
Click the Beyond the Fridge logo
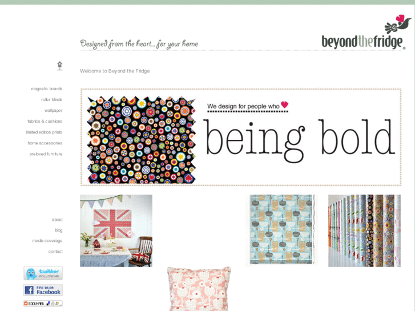[365, 32]
